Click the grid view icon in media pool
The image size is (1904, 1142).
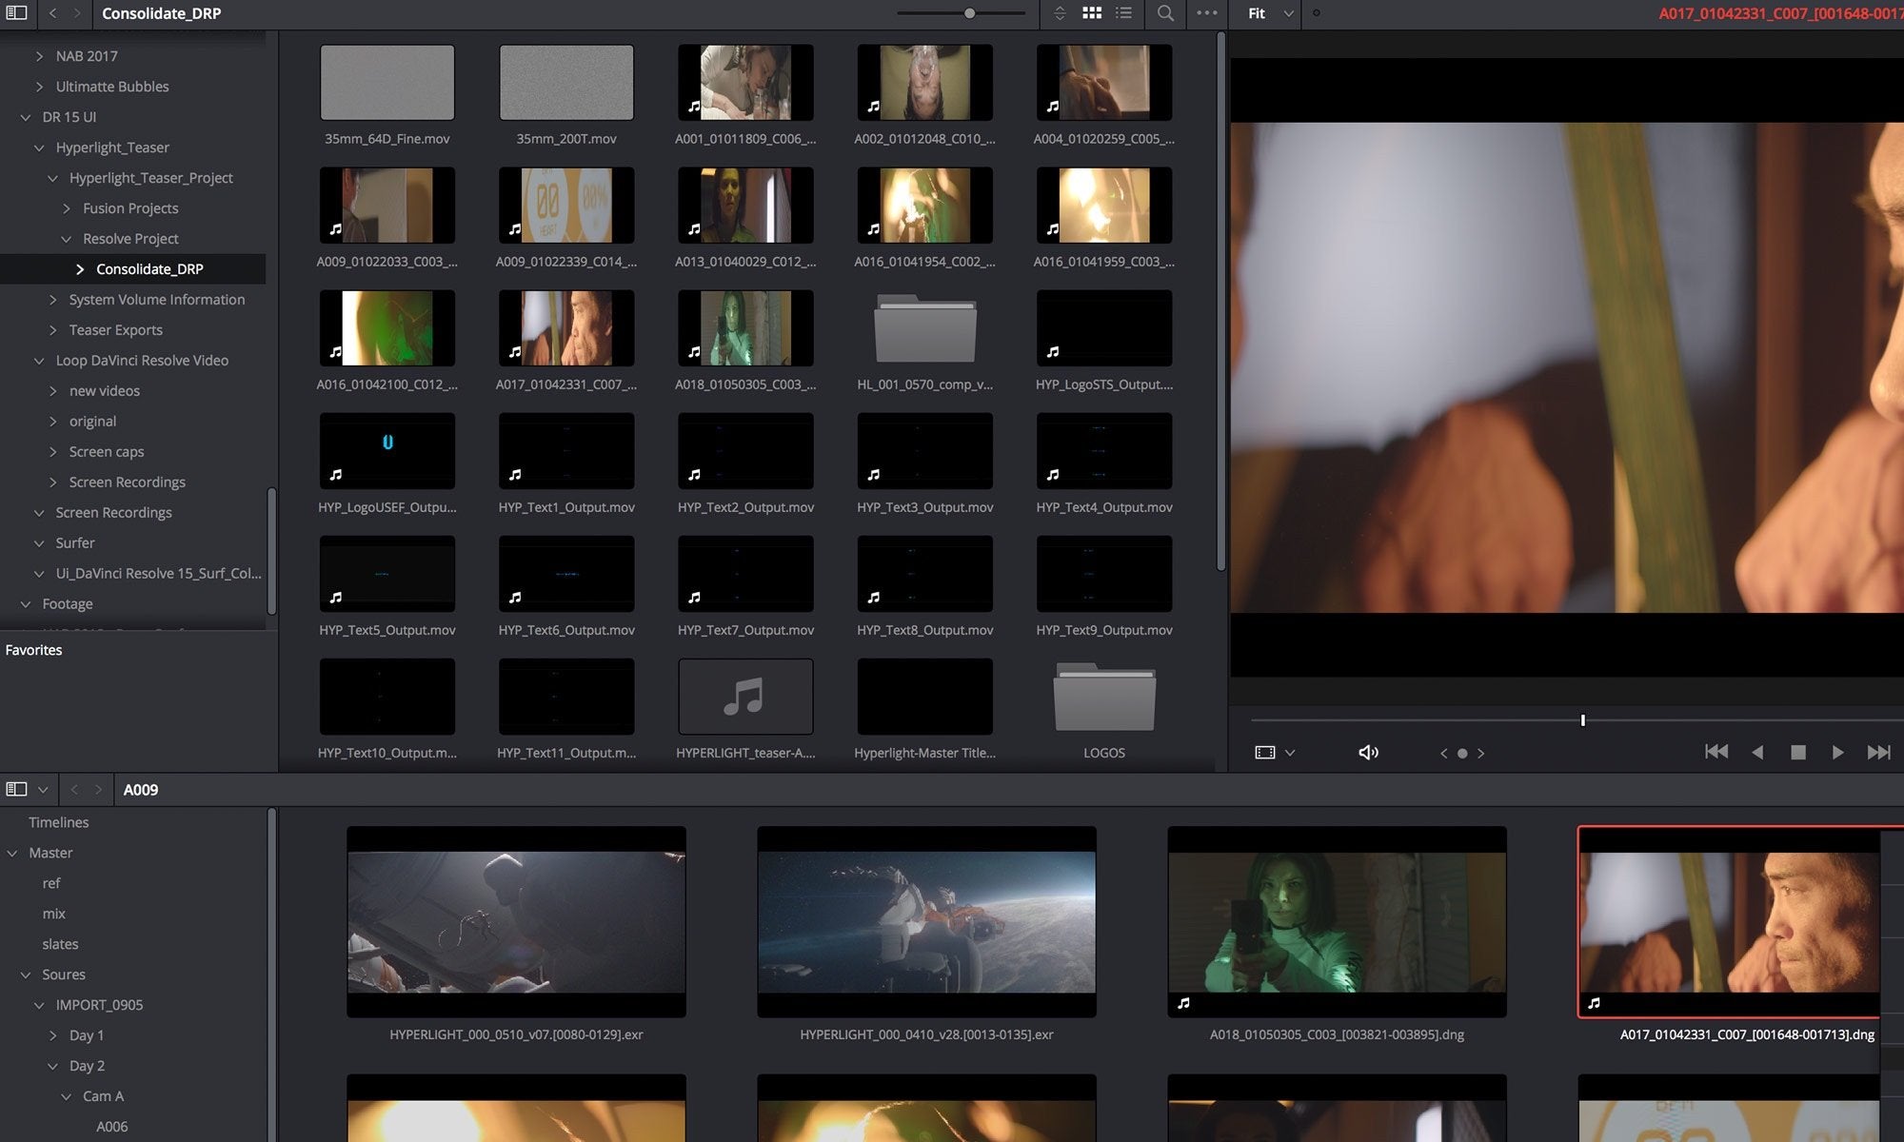click(1094, 12)
